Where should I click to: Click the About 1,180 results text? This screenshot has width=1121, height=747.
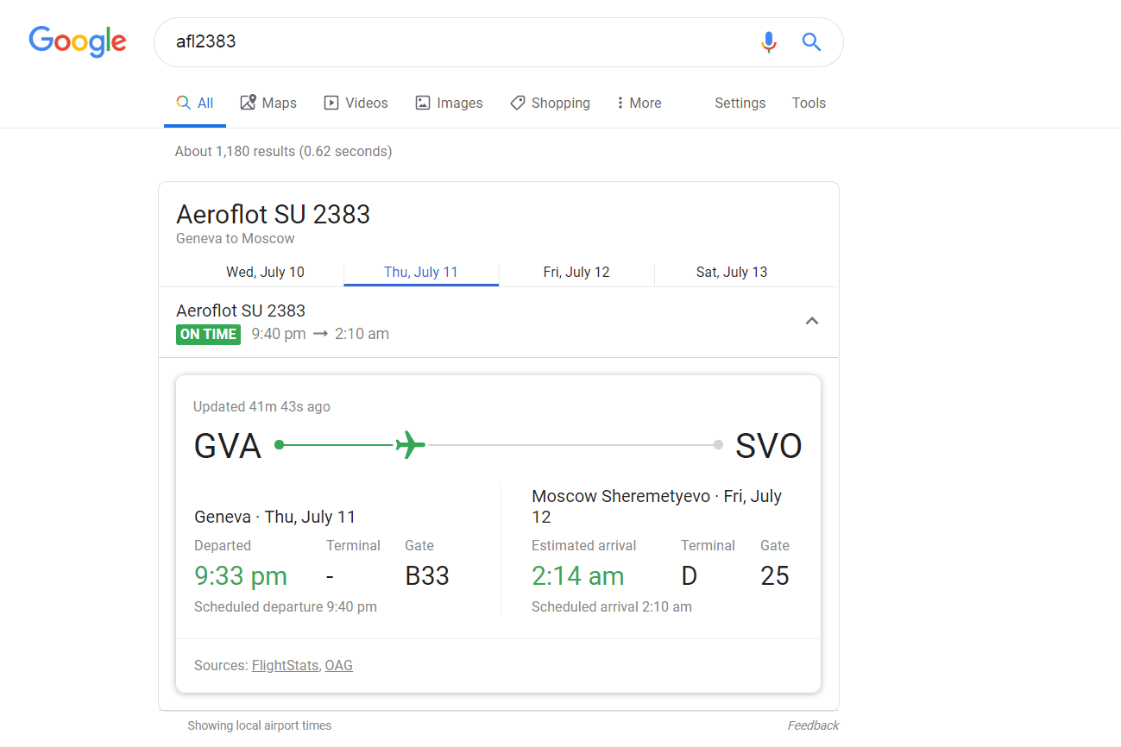click(x=283, y=151)
